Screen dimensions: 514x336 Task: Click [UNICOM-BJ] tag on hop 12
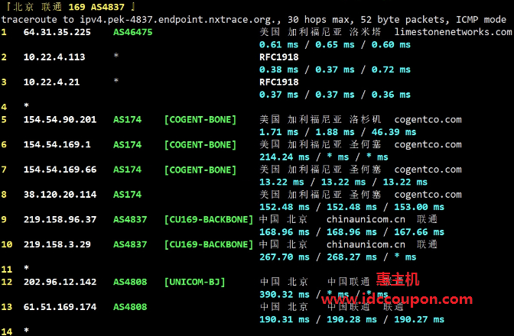[x=194, y=282]
